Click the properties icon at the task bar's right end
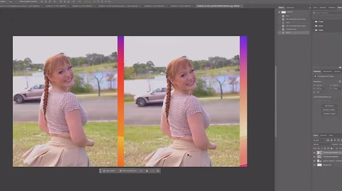 [158, 171]
